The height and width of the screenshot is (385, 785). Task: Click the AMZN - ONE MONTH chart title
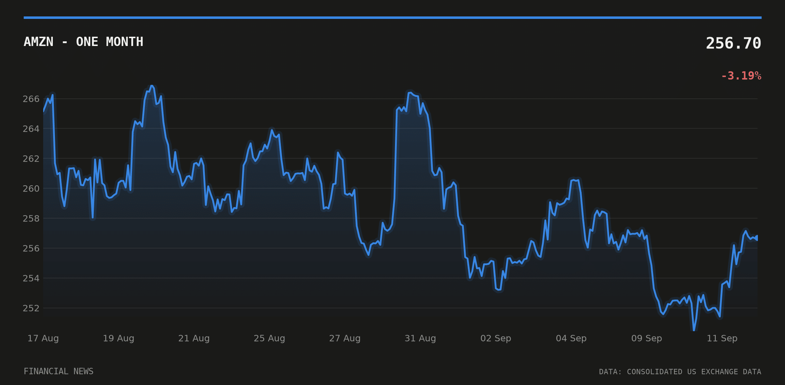tap(83, 42)
